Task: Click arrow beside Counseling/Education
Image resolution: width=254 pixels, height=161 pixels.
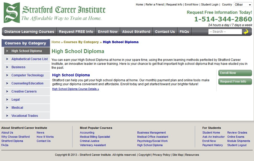Action: coord(7,83)
